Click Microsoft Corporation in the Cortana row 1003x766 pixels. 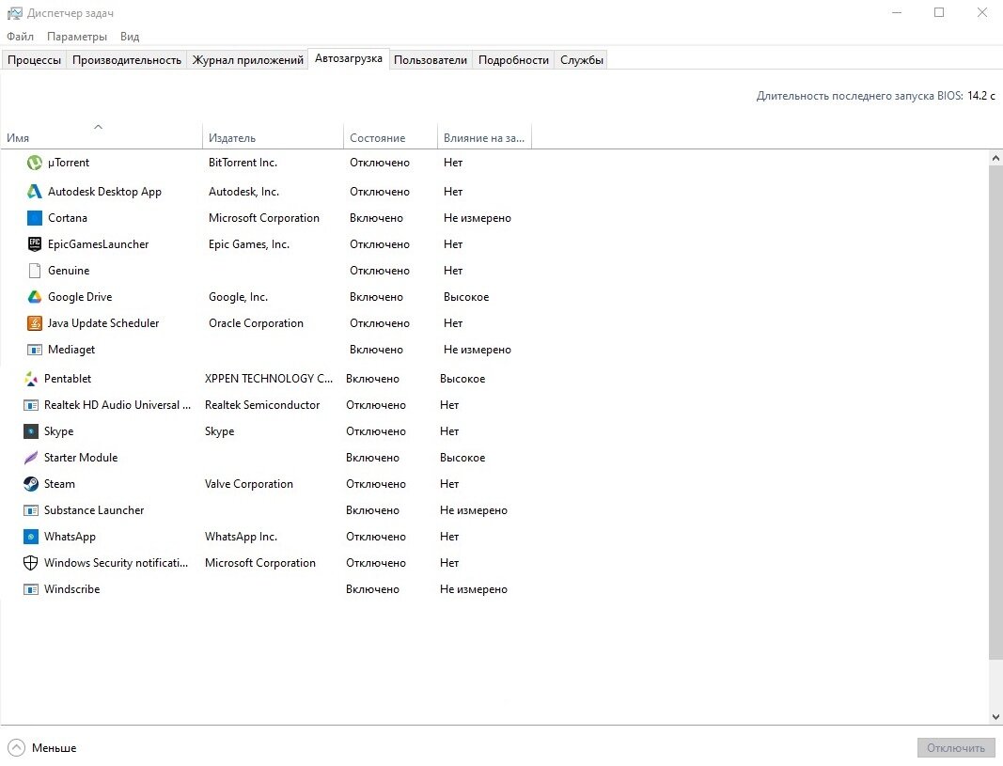click(x=263, y=218)
